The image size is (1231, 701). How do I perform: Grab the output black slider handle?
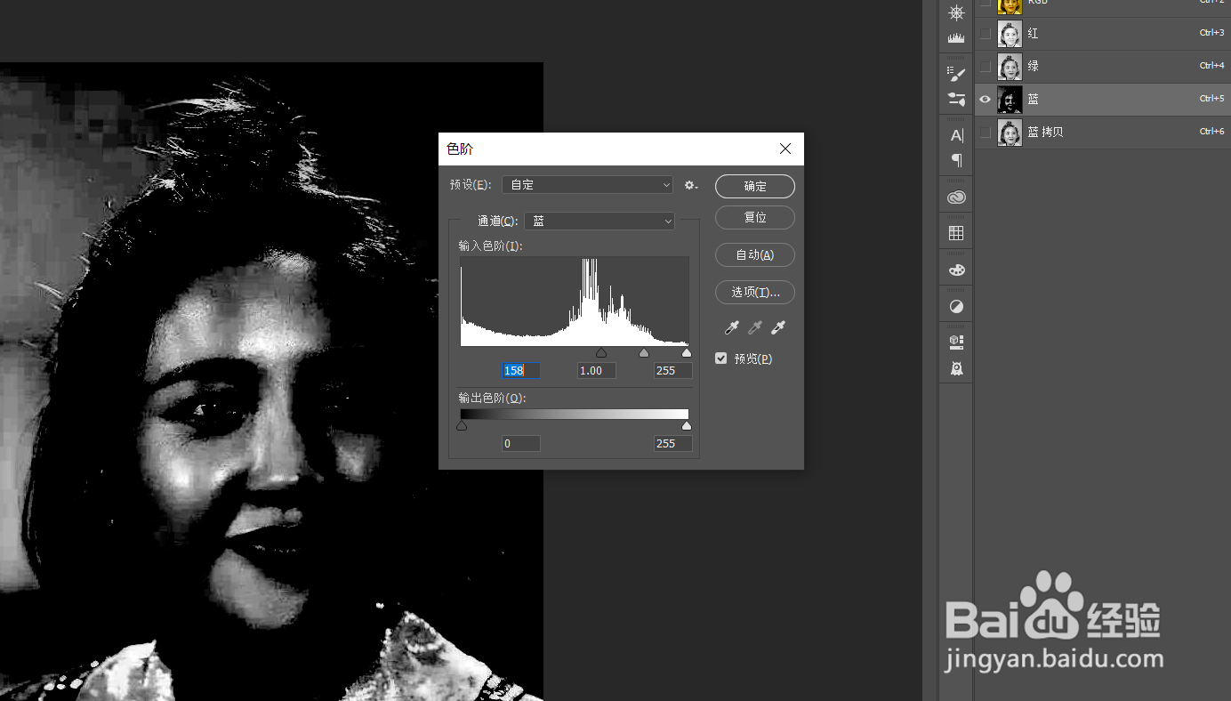462,426
